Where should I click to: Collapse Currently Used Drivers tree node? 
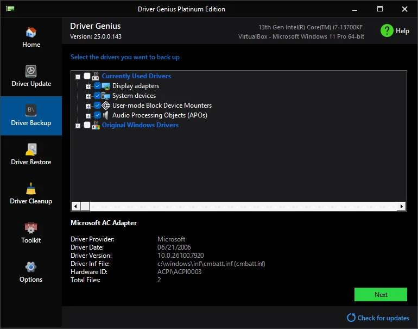pos(78,77)
